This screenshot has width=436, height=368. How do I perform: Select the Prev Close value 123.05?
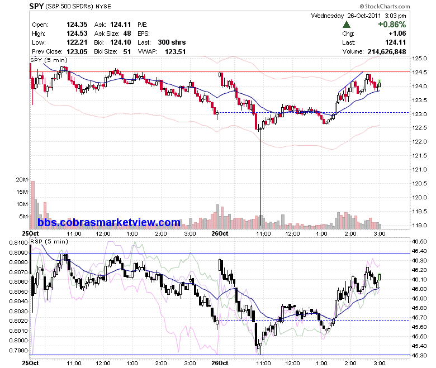click(x=77, y=52)
